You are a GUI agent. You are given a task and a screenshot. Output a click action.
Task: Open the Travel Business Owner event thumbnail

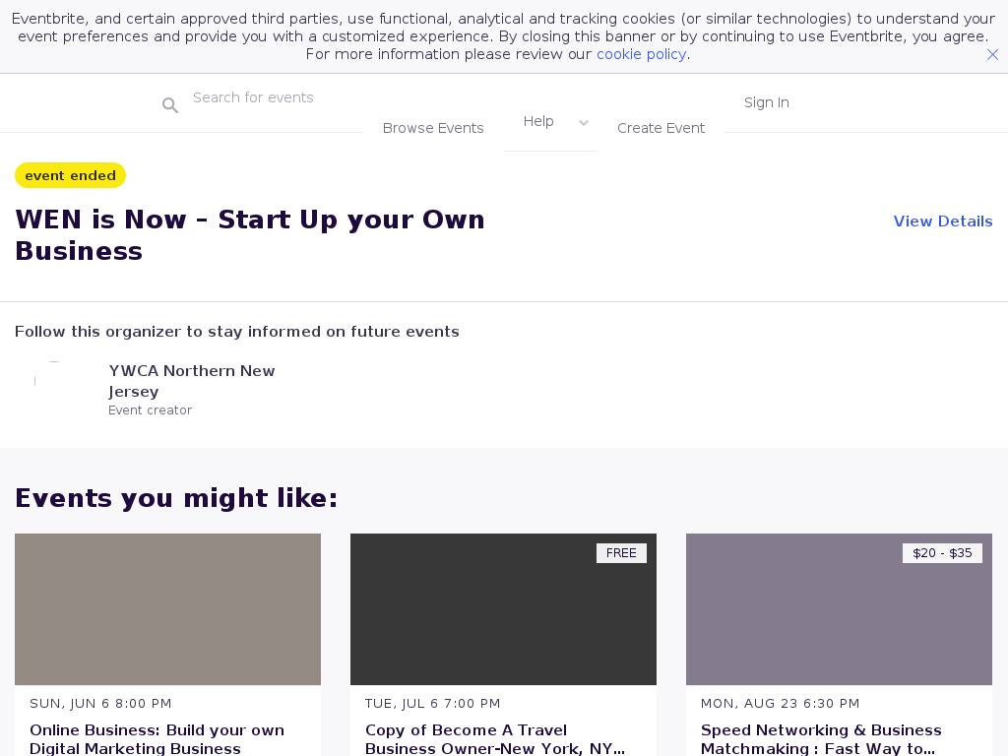pyautogui.click(x=503, y=609)
